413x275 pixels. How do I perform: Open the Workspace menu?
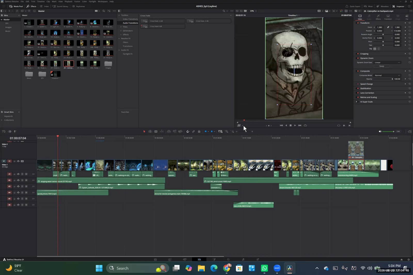(x=103, y=2)
